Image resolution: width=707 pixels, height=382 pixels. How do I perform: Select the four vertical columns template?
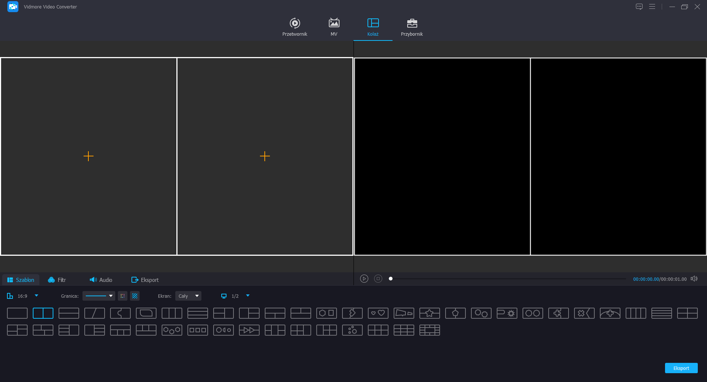pyautogui.click(x=636, y=313)
